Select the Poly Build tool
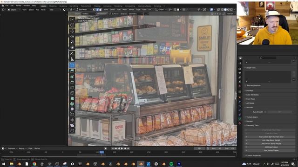Screen dimensions: 298x167 [x=72, y=98]
